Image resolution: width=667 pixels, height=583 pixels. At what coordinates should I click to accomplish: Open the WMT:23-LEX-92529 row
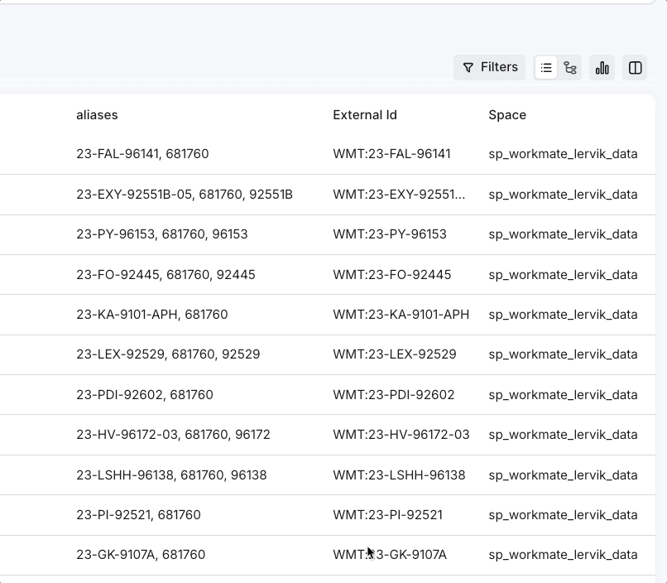tap(395, 354)
